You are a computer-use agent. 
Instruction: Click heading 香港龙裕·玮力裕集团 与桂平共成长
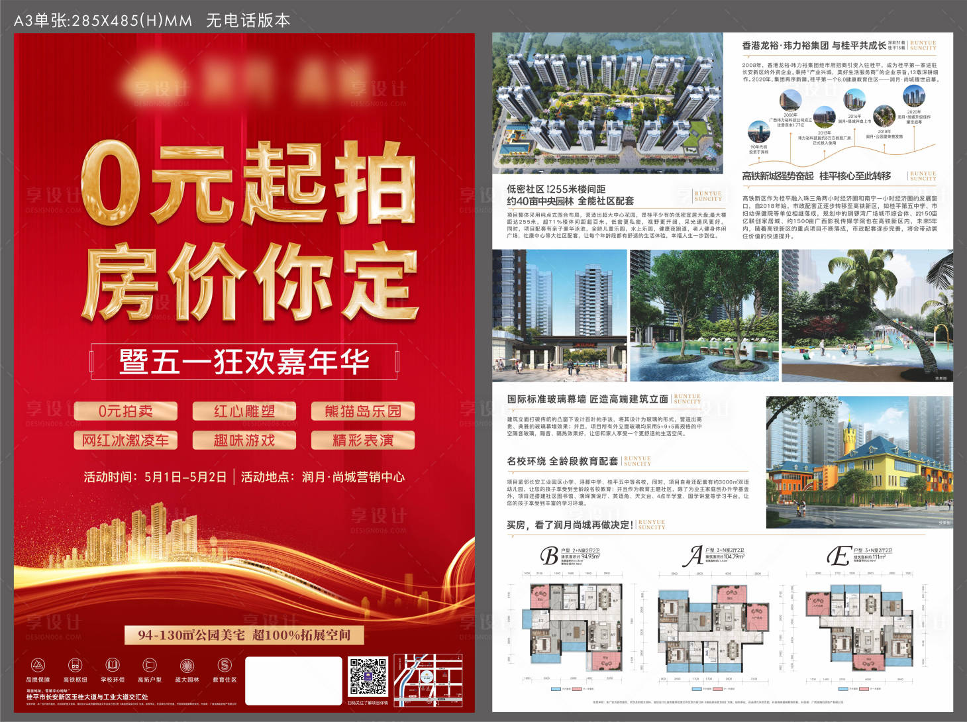[814, 46]
